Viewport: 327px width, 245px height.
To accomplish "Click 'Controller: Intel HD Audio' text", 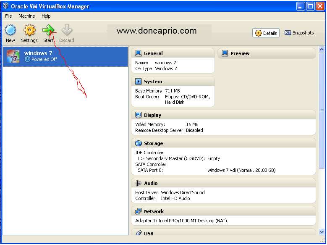I will click(x=162, y=198).
